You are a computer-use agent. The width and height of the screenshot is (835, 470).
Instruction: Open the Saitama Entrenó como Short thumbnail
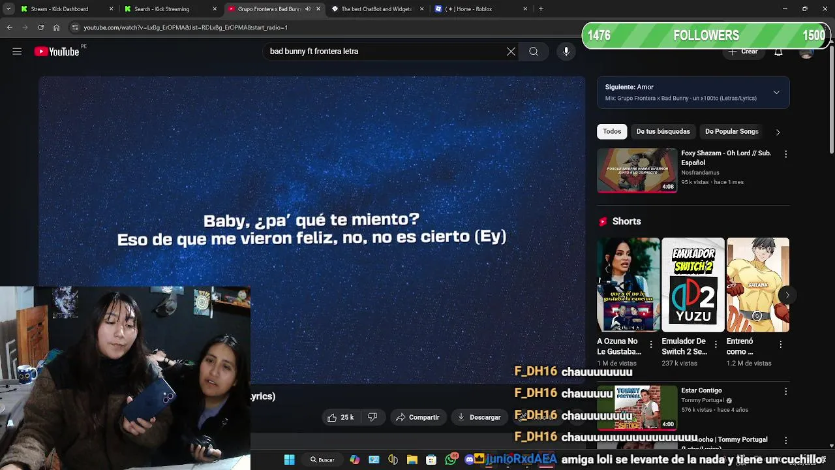pos(758,285)
